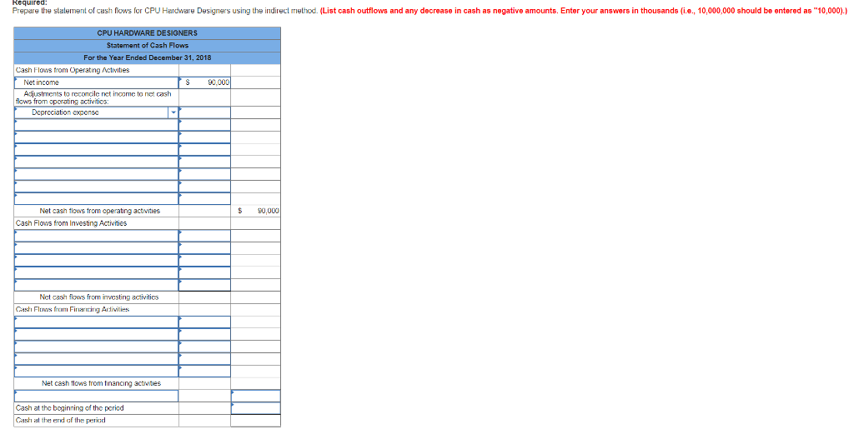Click the For the Year Ended December 31, 2018 header

point(148,57)
